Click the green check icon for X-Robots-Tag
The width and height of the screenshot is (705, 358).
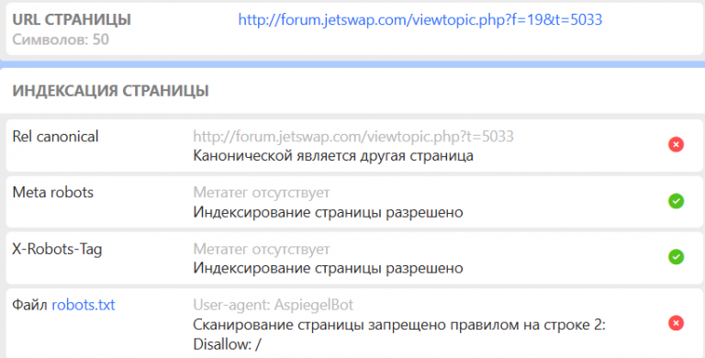click(676, 257)
